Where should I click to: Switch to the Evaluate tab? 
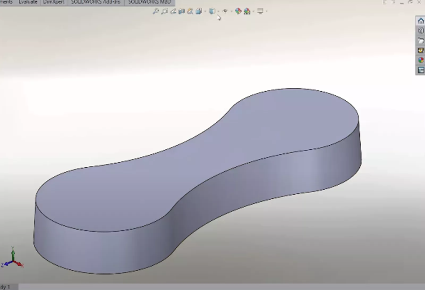[x=28, y=2]
